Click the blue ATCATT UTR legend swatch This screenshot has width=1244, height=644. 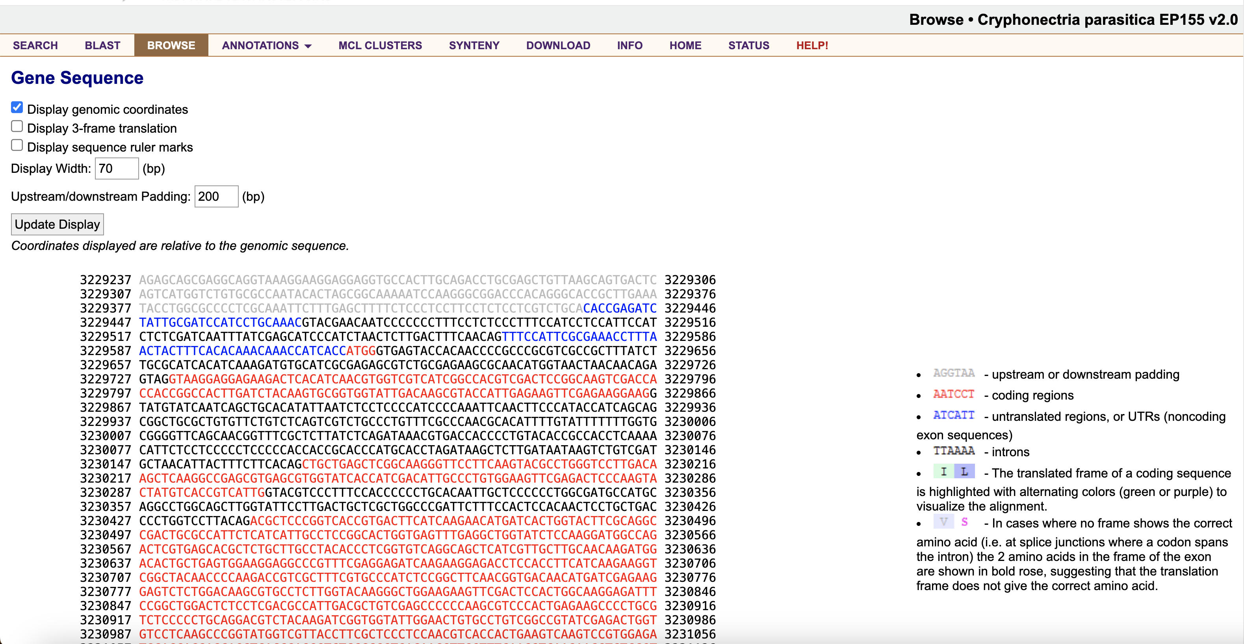coord(953,416)
